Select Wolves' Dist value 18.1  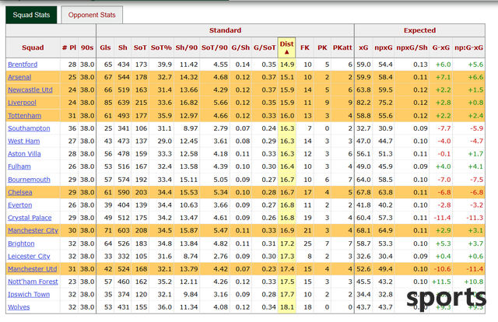pyautogui.click(x=287, y=307)
